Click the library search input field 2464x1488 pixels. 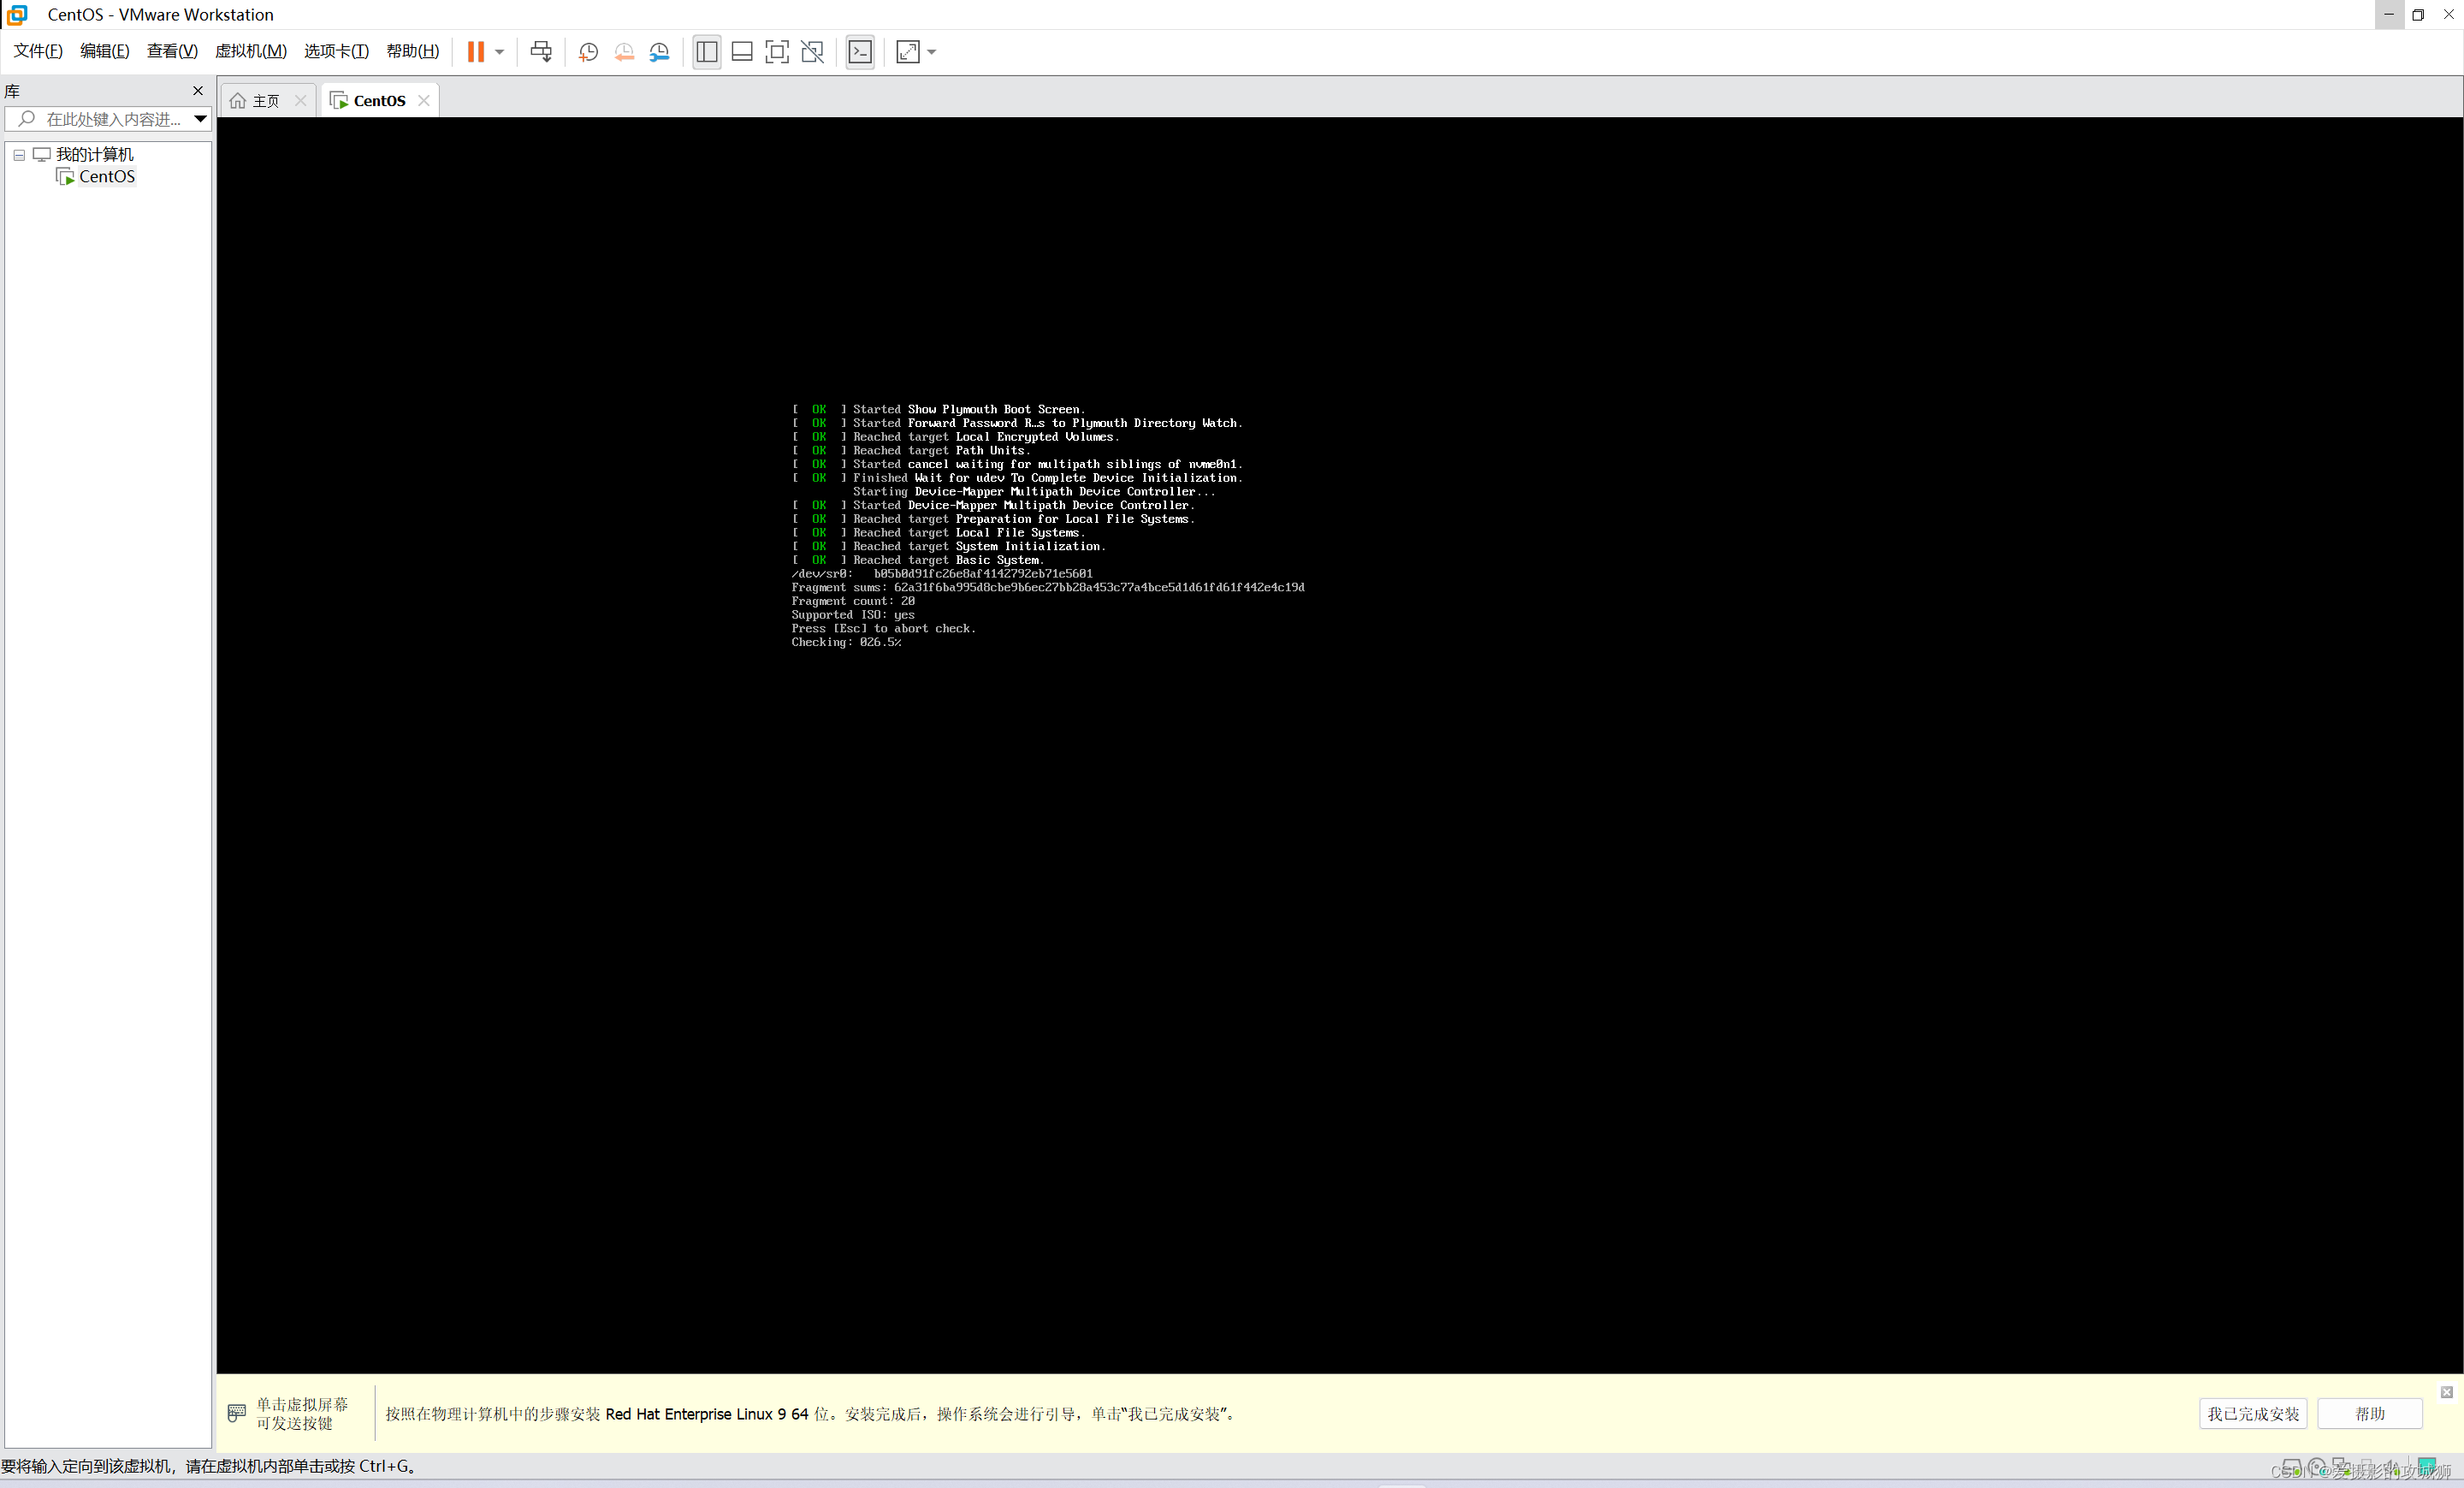tap(112, 119)
